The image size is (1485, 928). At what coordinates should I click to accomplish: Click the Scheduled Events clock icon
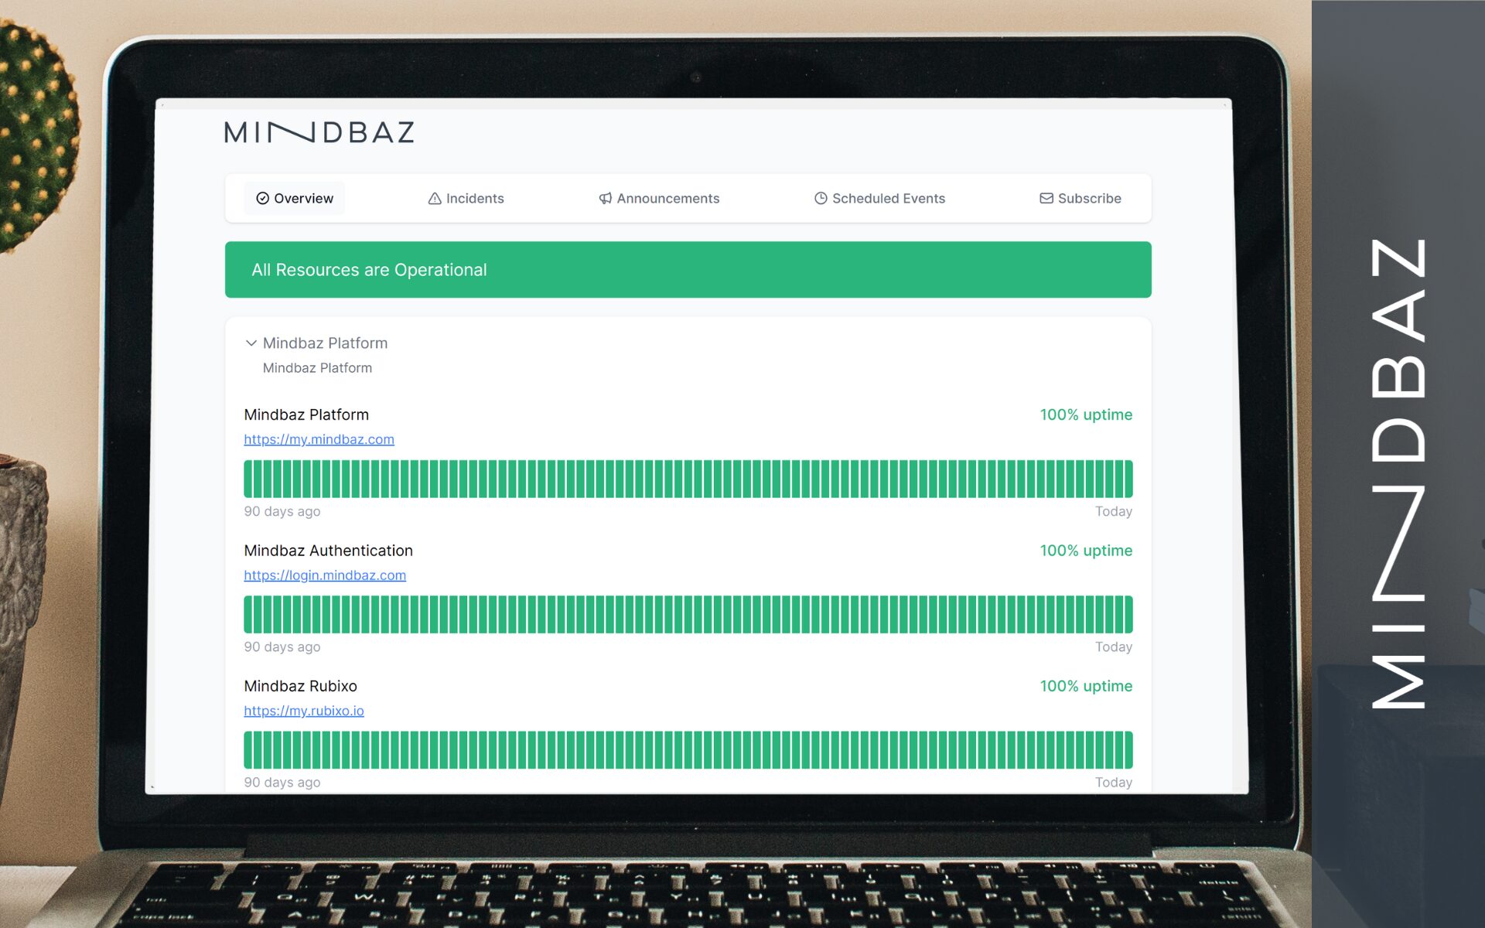[821, 199]
